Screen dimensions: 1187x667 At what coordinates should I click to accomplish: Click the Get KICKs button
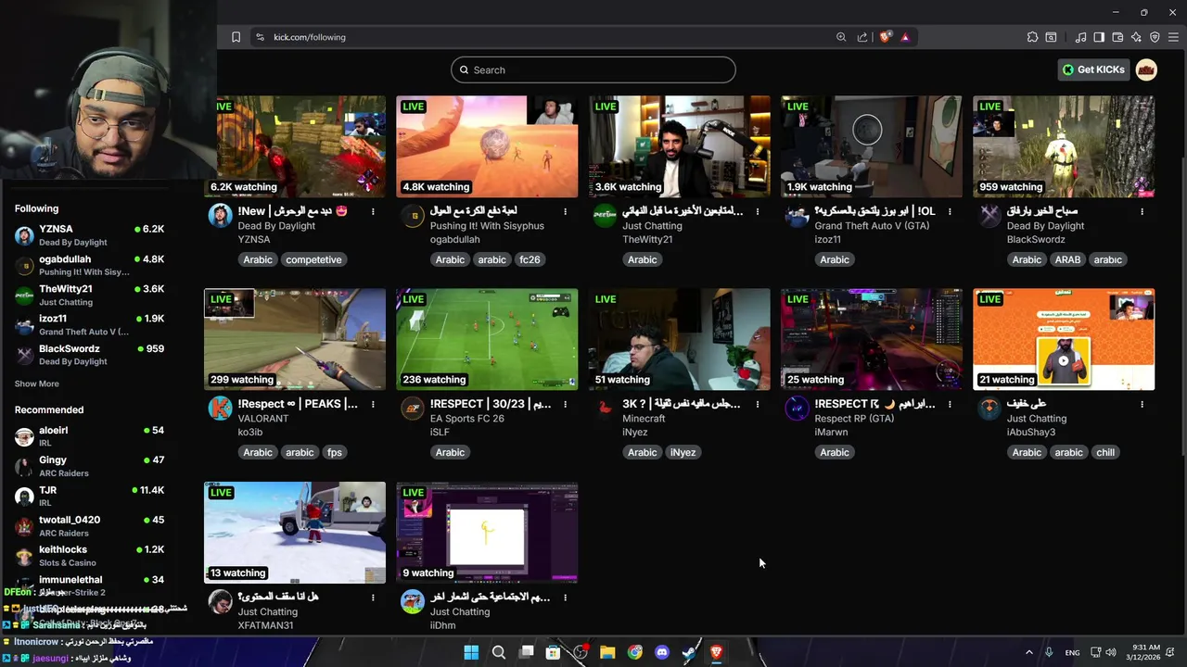(1093, 69)
